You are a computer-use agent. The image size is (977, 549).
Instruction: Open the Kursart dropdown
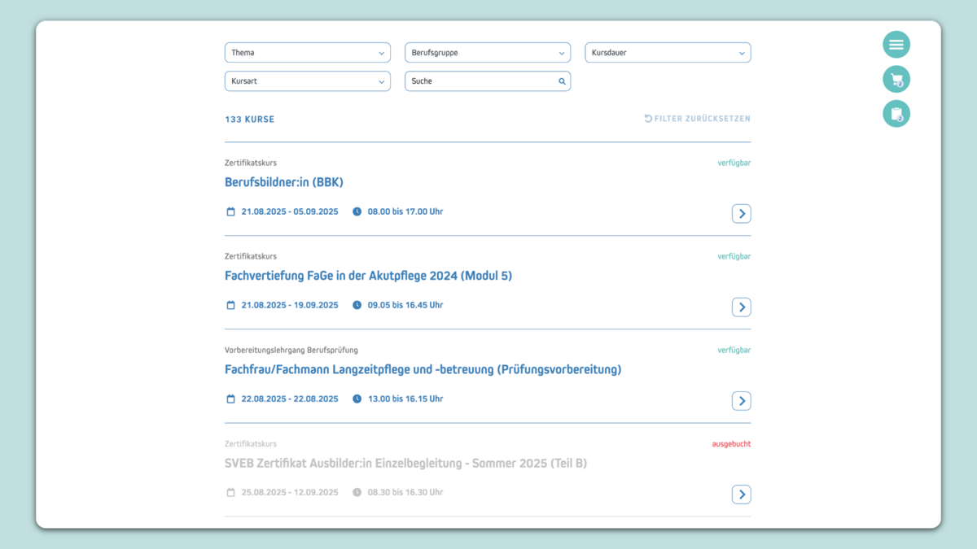coord(307,81)
